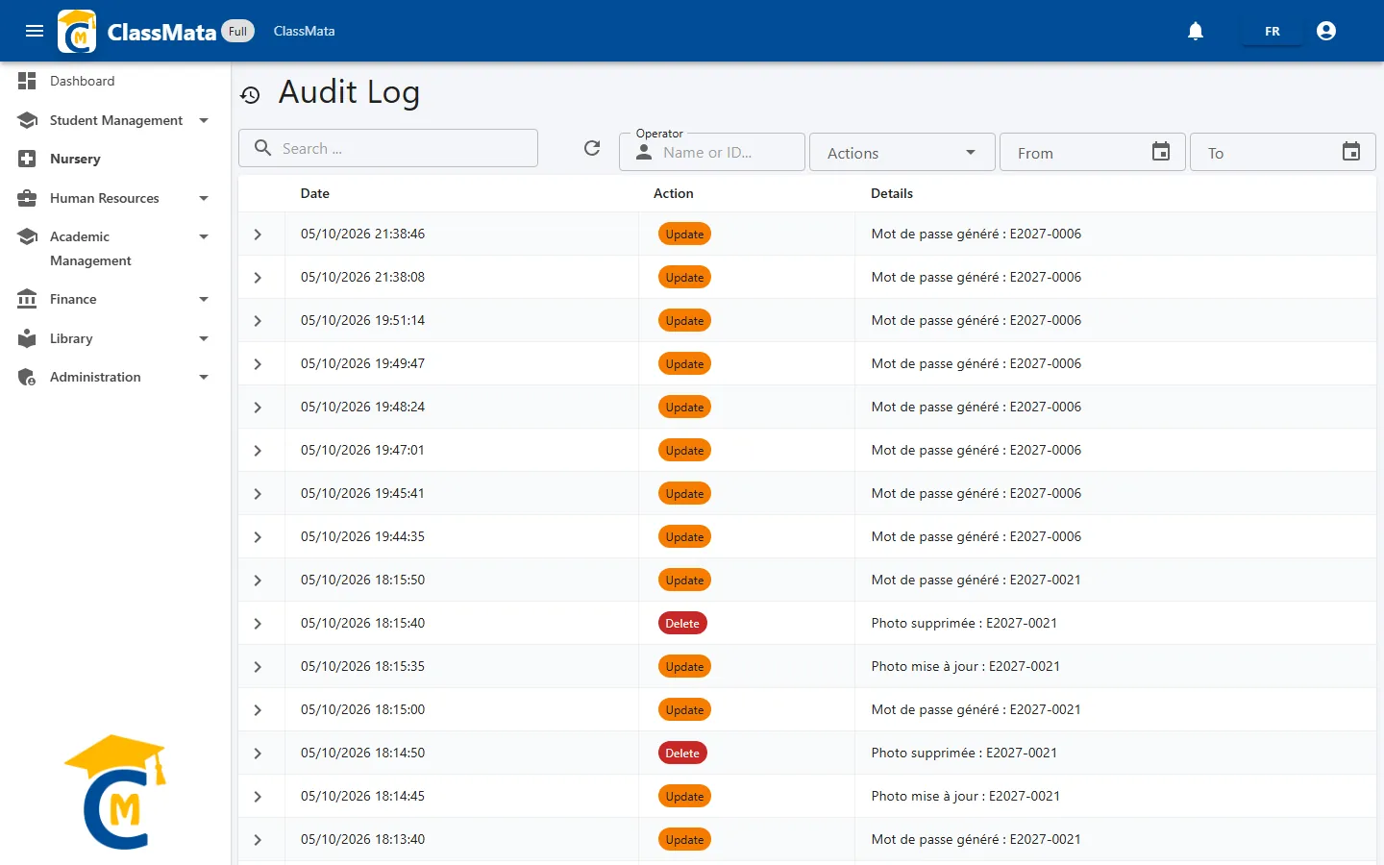1384x865 pixels.
Task: Select Human Resources in sidebar
Action: click(105, 198)
